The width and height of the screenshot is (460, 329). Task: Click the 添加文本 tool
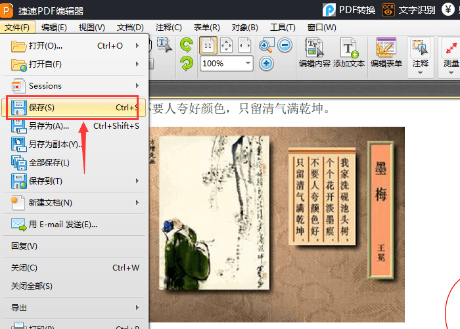[x=349, y=53]
